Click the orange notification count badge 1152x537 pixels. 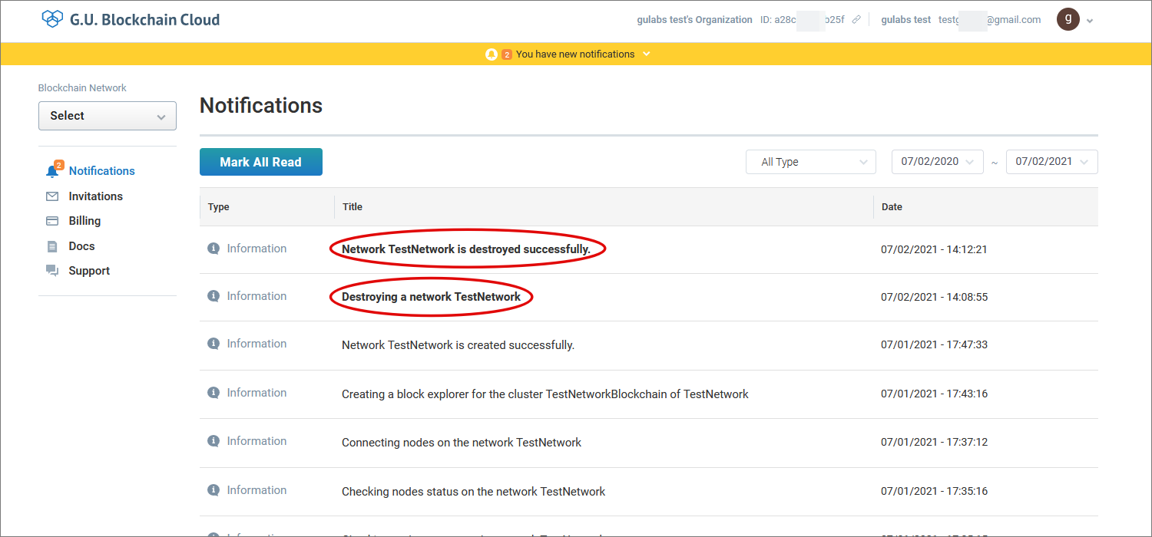[x=507, y=54]
